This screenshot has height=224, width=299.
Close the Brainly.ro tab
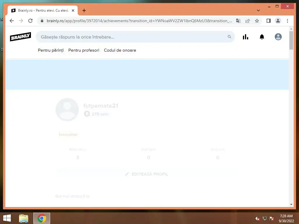(x=73, y=10)
